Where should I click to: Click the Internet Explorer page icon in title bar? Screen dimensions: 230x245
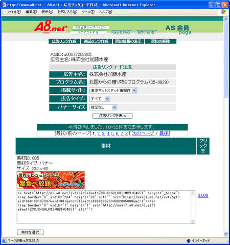(4, 5)
